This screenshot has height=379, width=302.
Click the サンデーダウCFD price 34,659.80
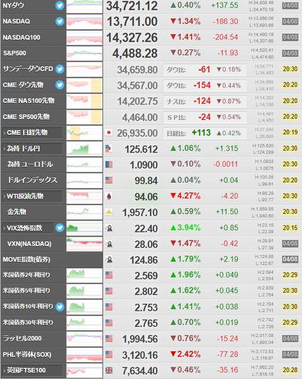tap(137, 70)
